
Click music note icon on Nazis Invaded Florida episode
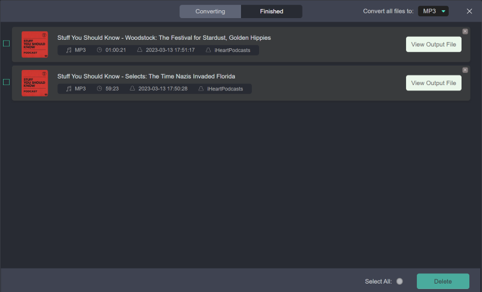pos(69,89)
